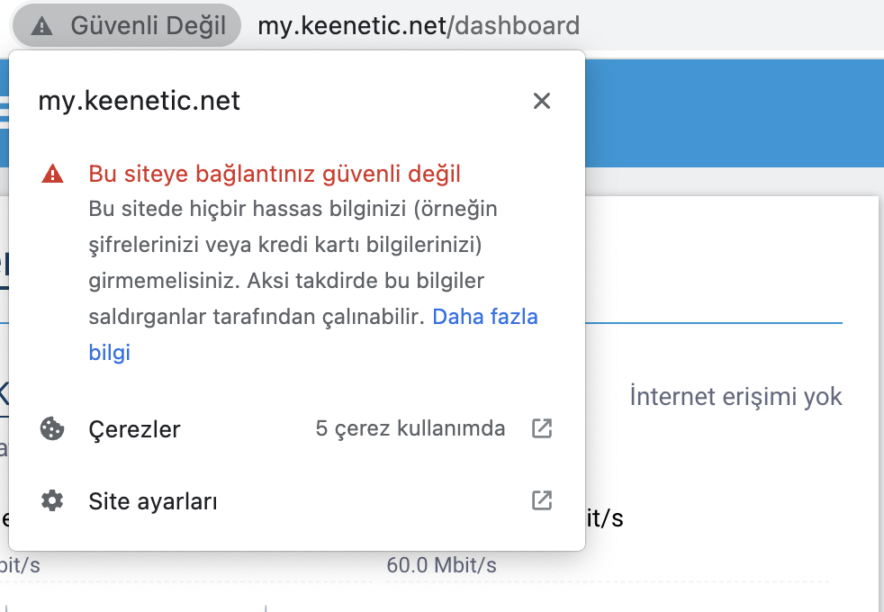Click the external-link icon in Çerezler row
Viewport: 884px width, 612px height.
coord(542,428)
